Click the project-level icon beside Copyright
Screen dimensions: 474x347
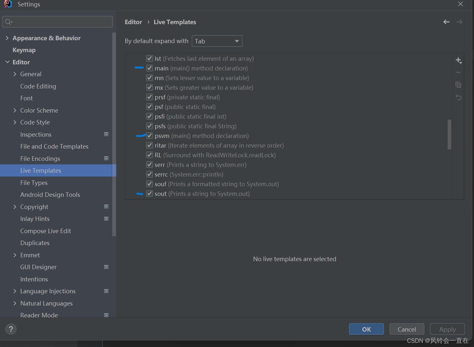pos(106,206)
